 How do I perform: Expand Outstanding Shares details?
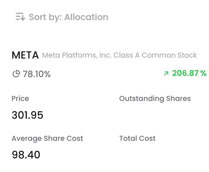coord(155,99)
